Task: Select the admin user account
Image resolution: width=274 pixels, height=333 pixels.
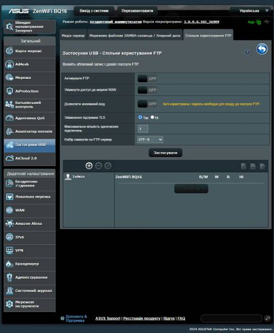Action: (75, 176)
